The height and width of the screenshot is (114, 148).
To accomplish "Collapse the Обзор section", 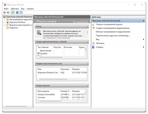I will coord(87,27).
